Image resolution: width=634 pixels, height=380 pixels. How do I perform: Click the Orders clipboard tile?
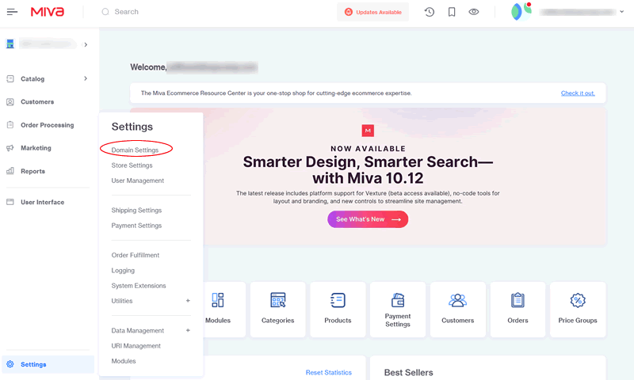[x=518, y=310]
